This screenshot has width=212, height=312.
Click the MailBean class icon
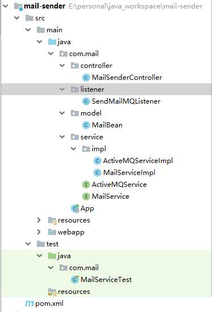coord(86,125)
